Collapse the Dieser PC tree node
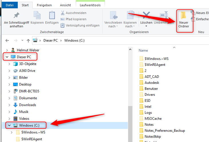The height and width of the screenshot is (142, 209). point(7,57)
